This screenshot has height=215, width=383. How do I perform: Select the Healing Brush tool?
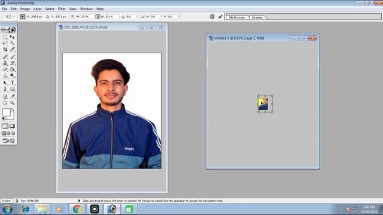coord(5,57)
